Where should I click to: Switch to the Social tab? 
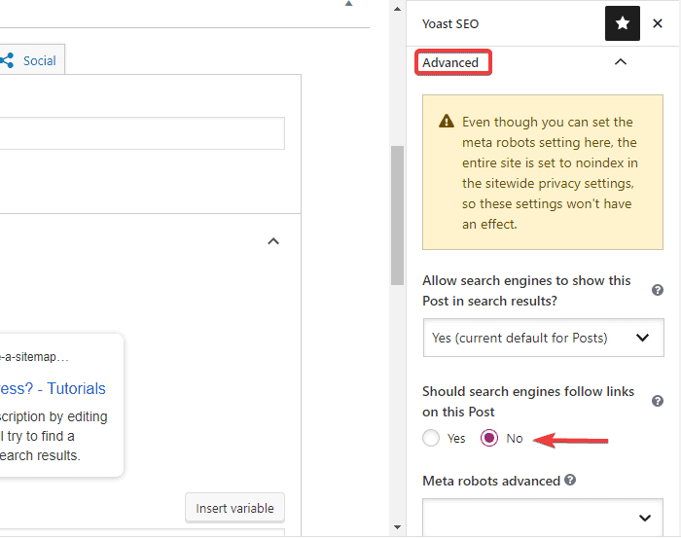[x=39, y=60]
